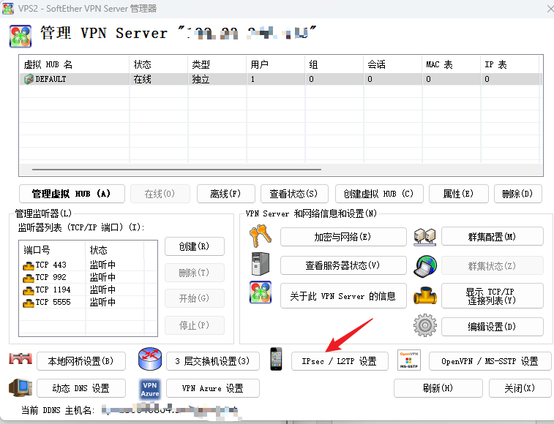Click the bridge icon beside 本地网桥设置
The width and height of the screenshot is (554, 424).
point(22,360)
